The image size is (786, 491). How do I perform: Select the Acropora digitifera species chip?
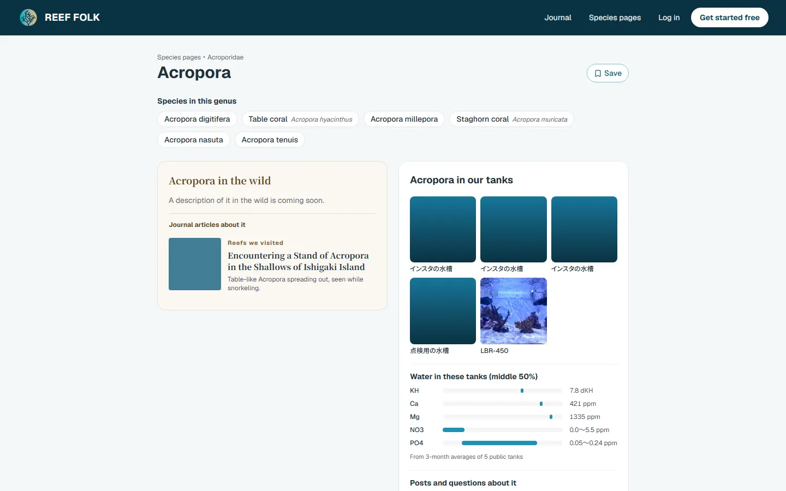197,119
